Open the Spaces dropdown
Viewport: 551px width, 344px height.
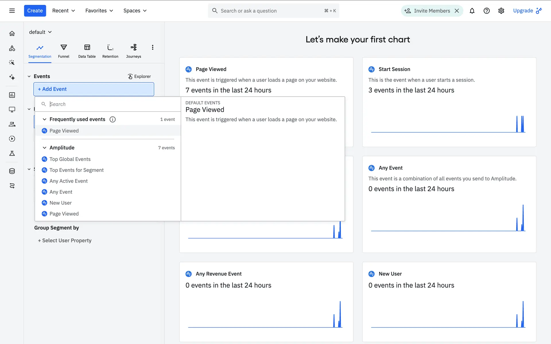tap(135, 11)
